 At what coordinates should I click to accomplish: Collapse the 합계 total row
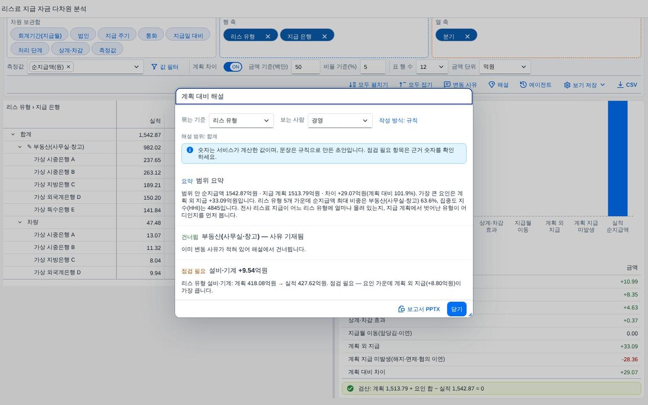pos(13,134)
